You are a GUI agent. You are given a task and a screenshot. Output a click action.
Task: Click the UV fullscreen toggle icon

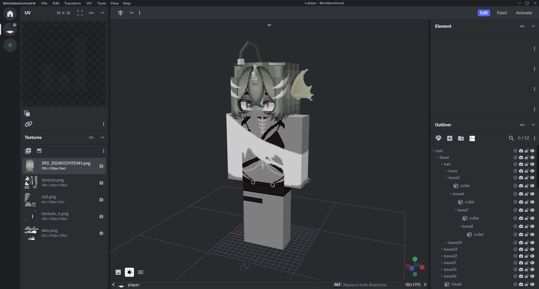coord(80,13)
